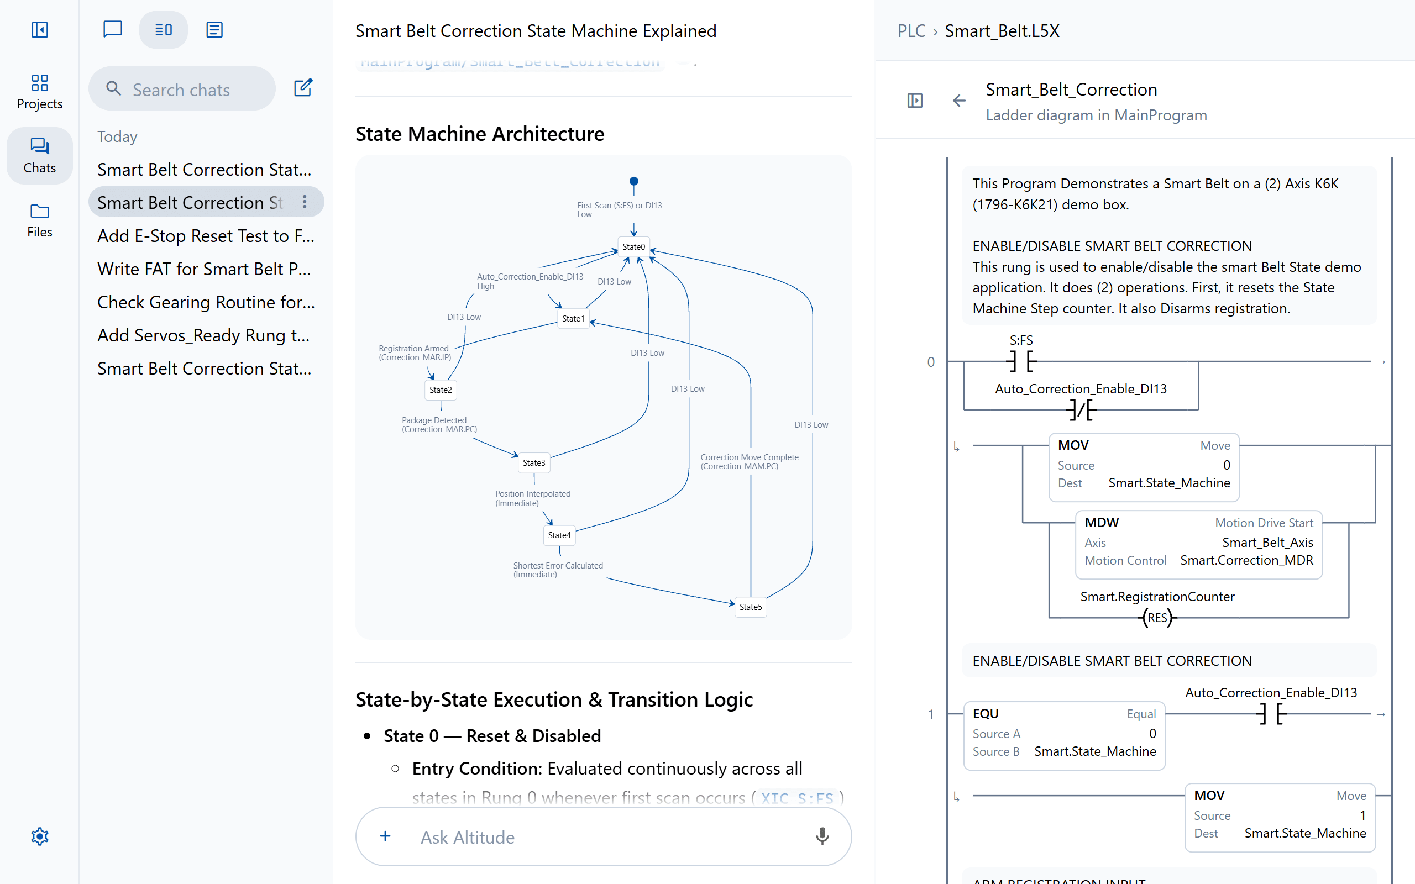Open more options for selected chat
The height and width of the screenshot is (884, 1415).
(305, 202)
